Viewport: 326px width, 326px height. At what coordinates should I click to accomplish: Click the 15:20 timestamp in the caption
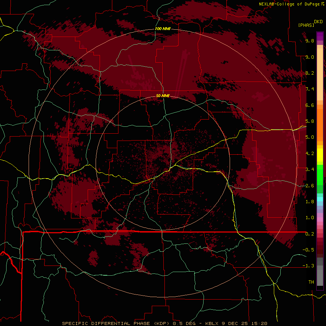click(259, 323)
